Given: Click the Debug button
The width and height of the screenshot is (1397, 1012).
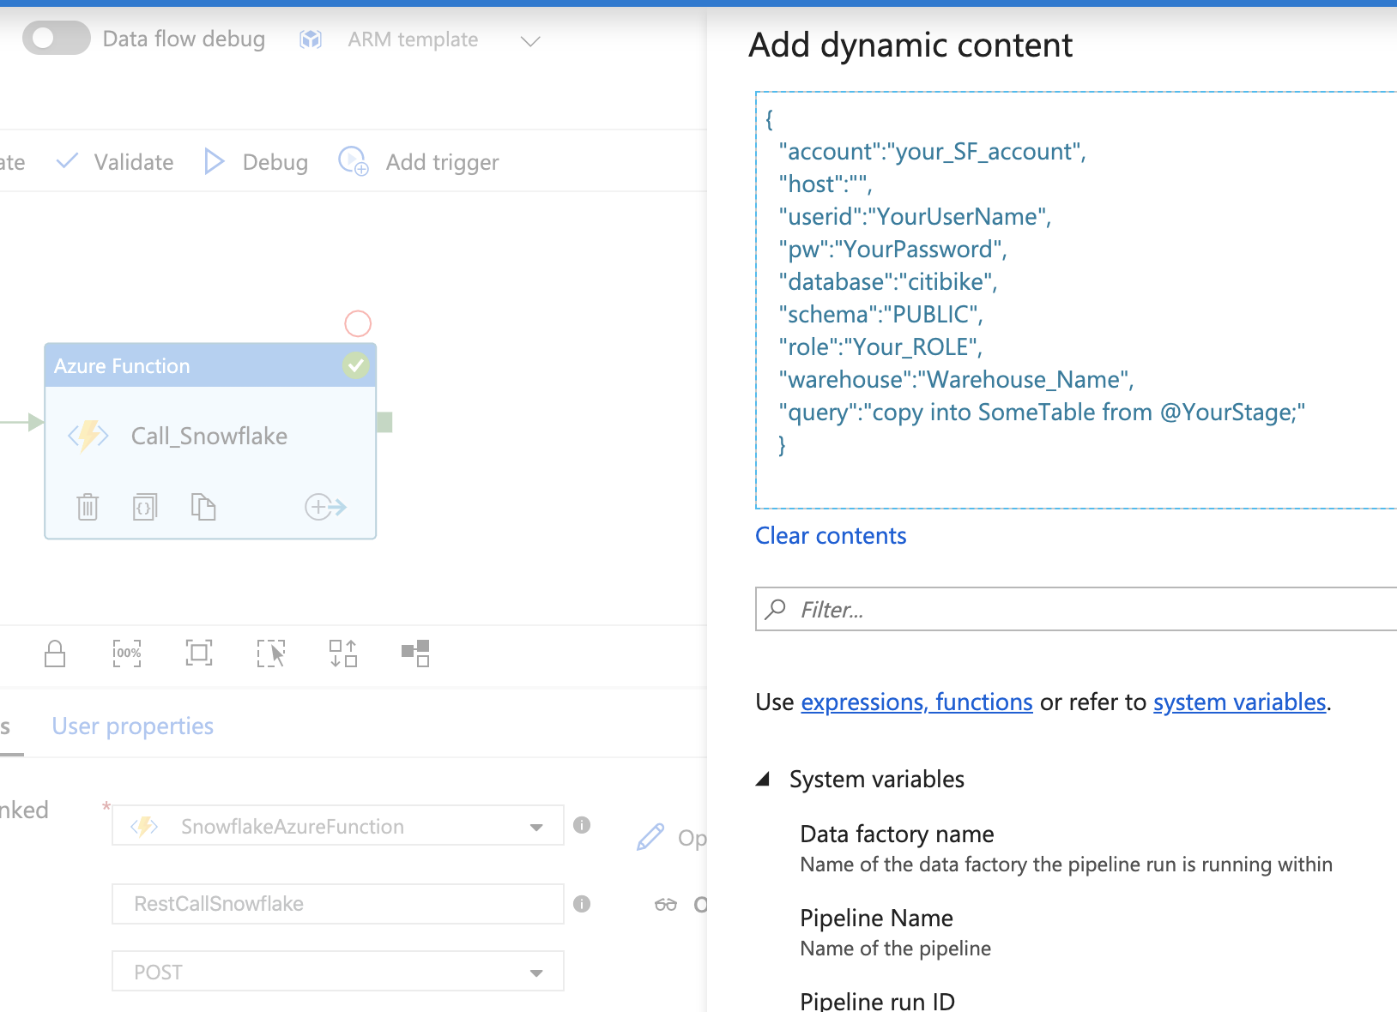Looking at the screenshot, I should click(257, 162).
